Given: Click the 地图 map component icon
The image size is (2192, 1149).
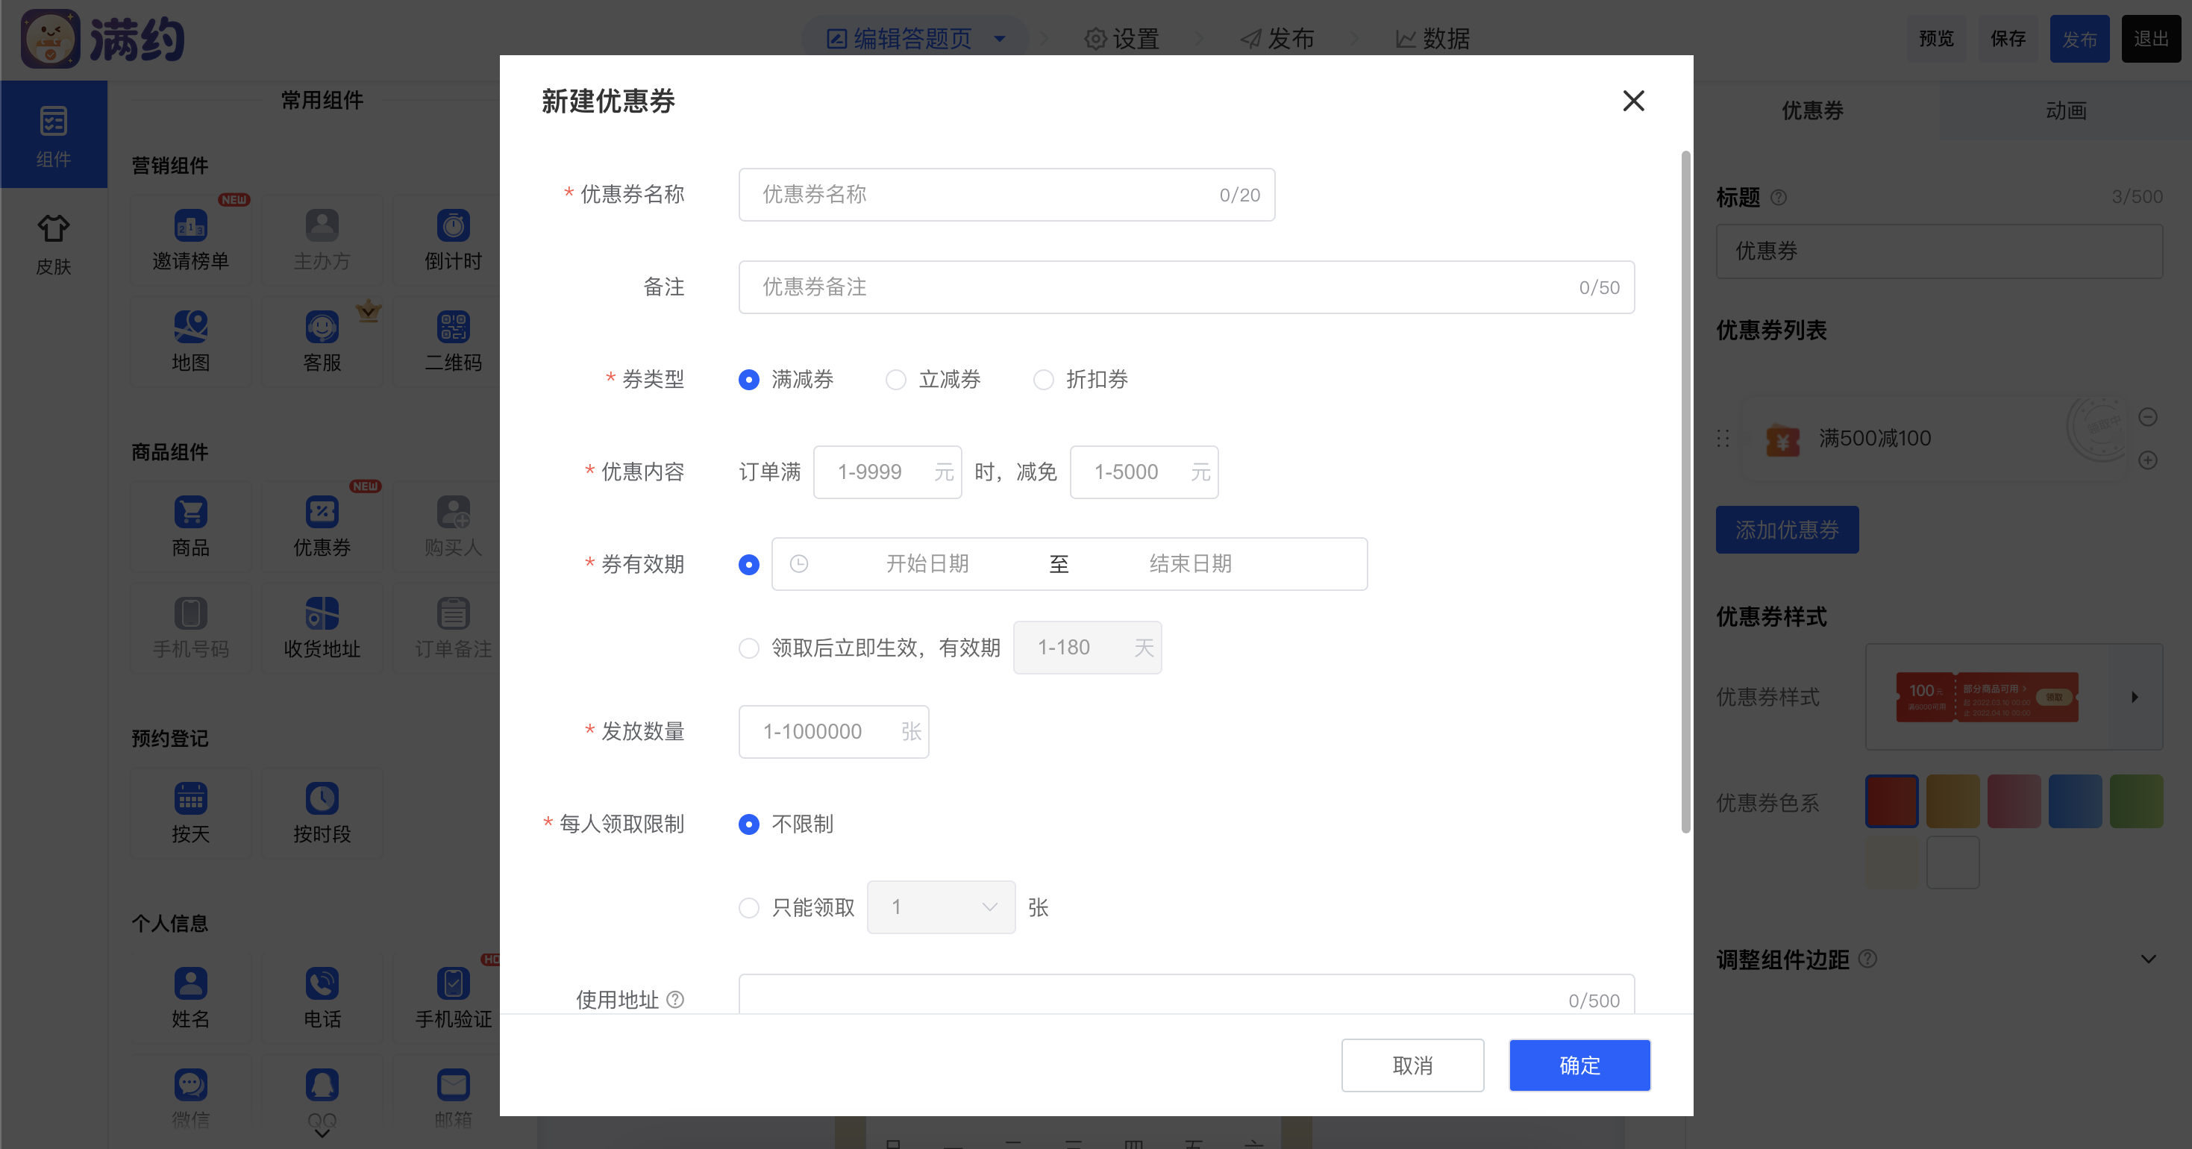Looking at the screenshot, I should pyautogui.click(x=190, y=328).
